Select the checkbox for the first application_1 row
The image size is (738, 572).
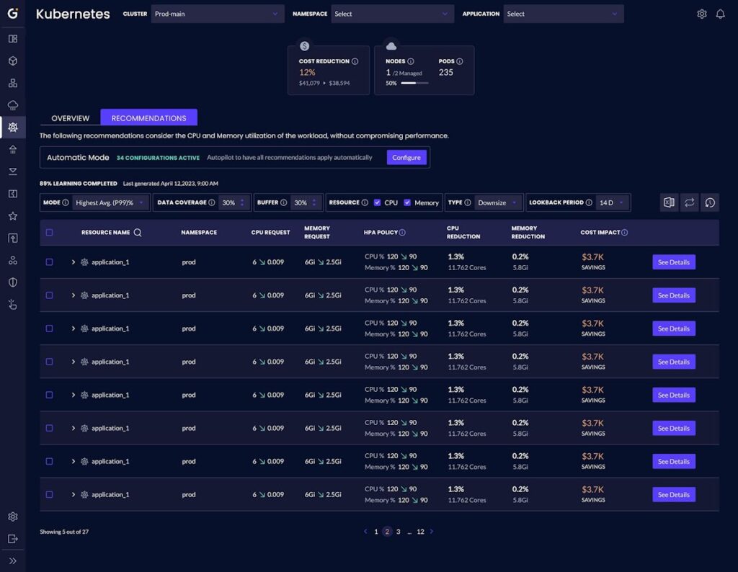[49, 262]
